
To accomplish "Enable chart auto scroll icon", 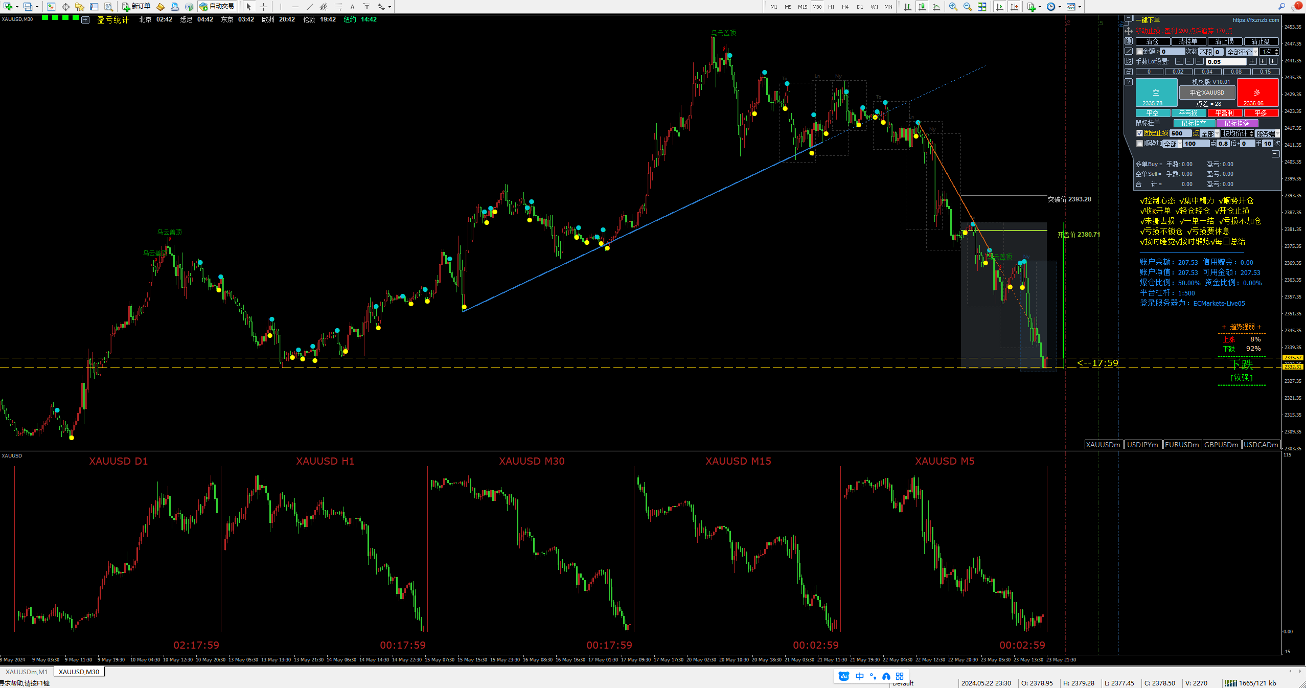I will tap(1000, 7).
